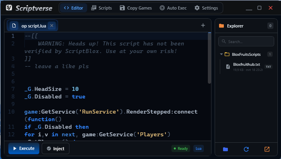
Task: Close the Scriptverse window
Action: coord(271,8)
